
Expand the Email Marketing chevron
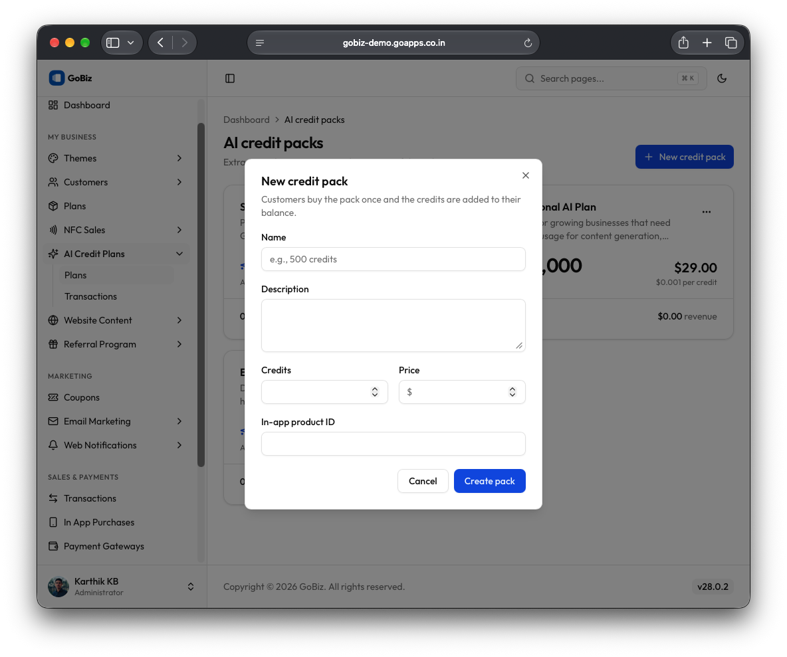click(x=179, y=421)
